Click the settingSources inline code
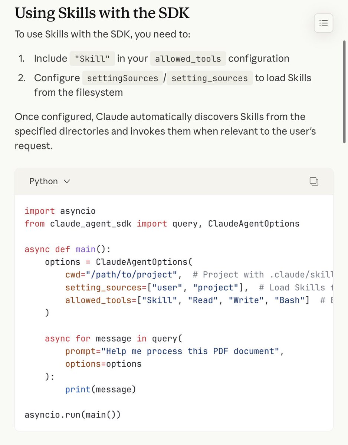Viewport: 348px width, 445px height. tap(122, 78)
